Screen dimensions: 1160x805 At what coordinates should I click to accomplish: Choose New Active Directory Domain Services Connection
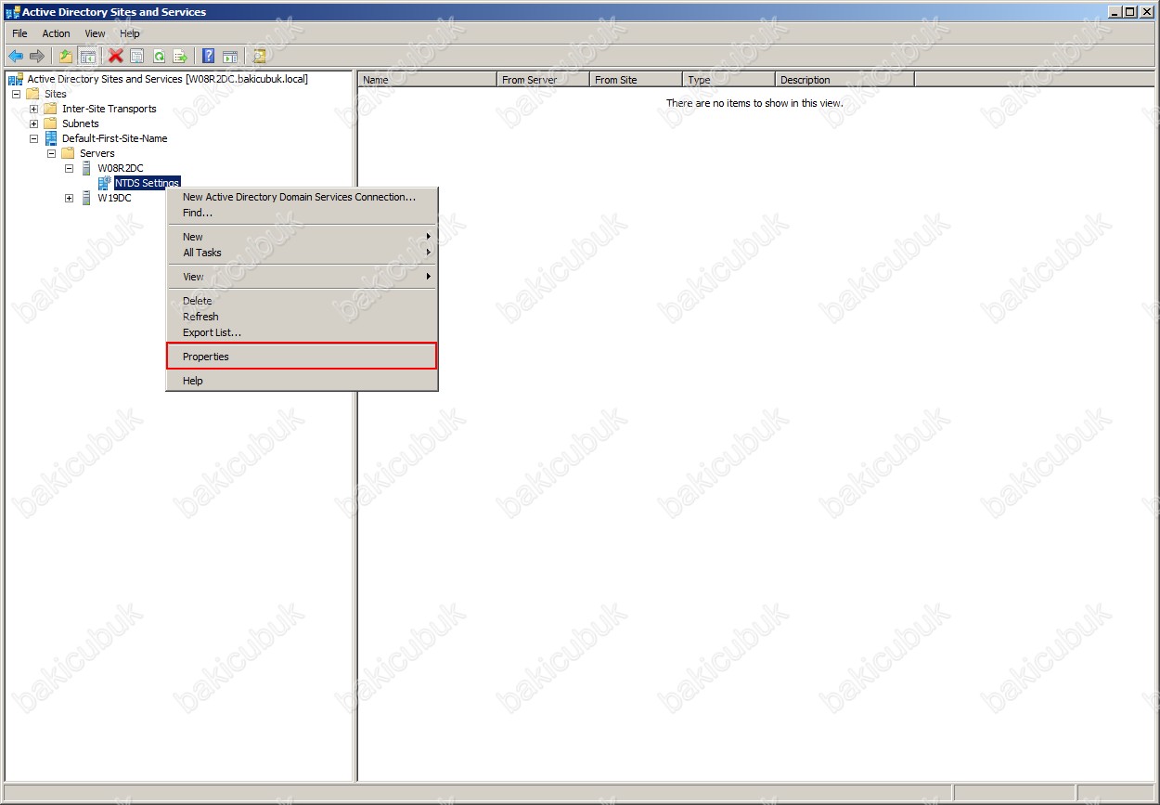[x=302, y=197]
